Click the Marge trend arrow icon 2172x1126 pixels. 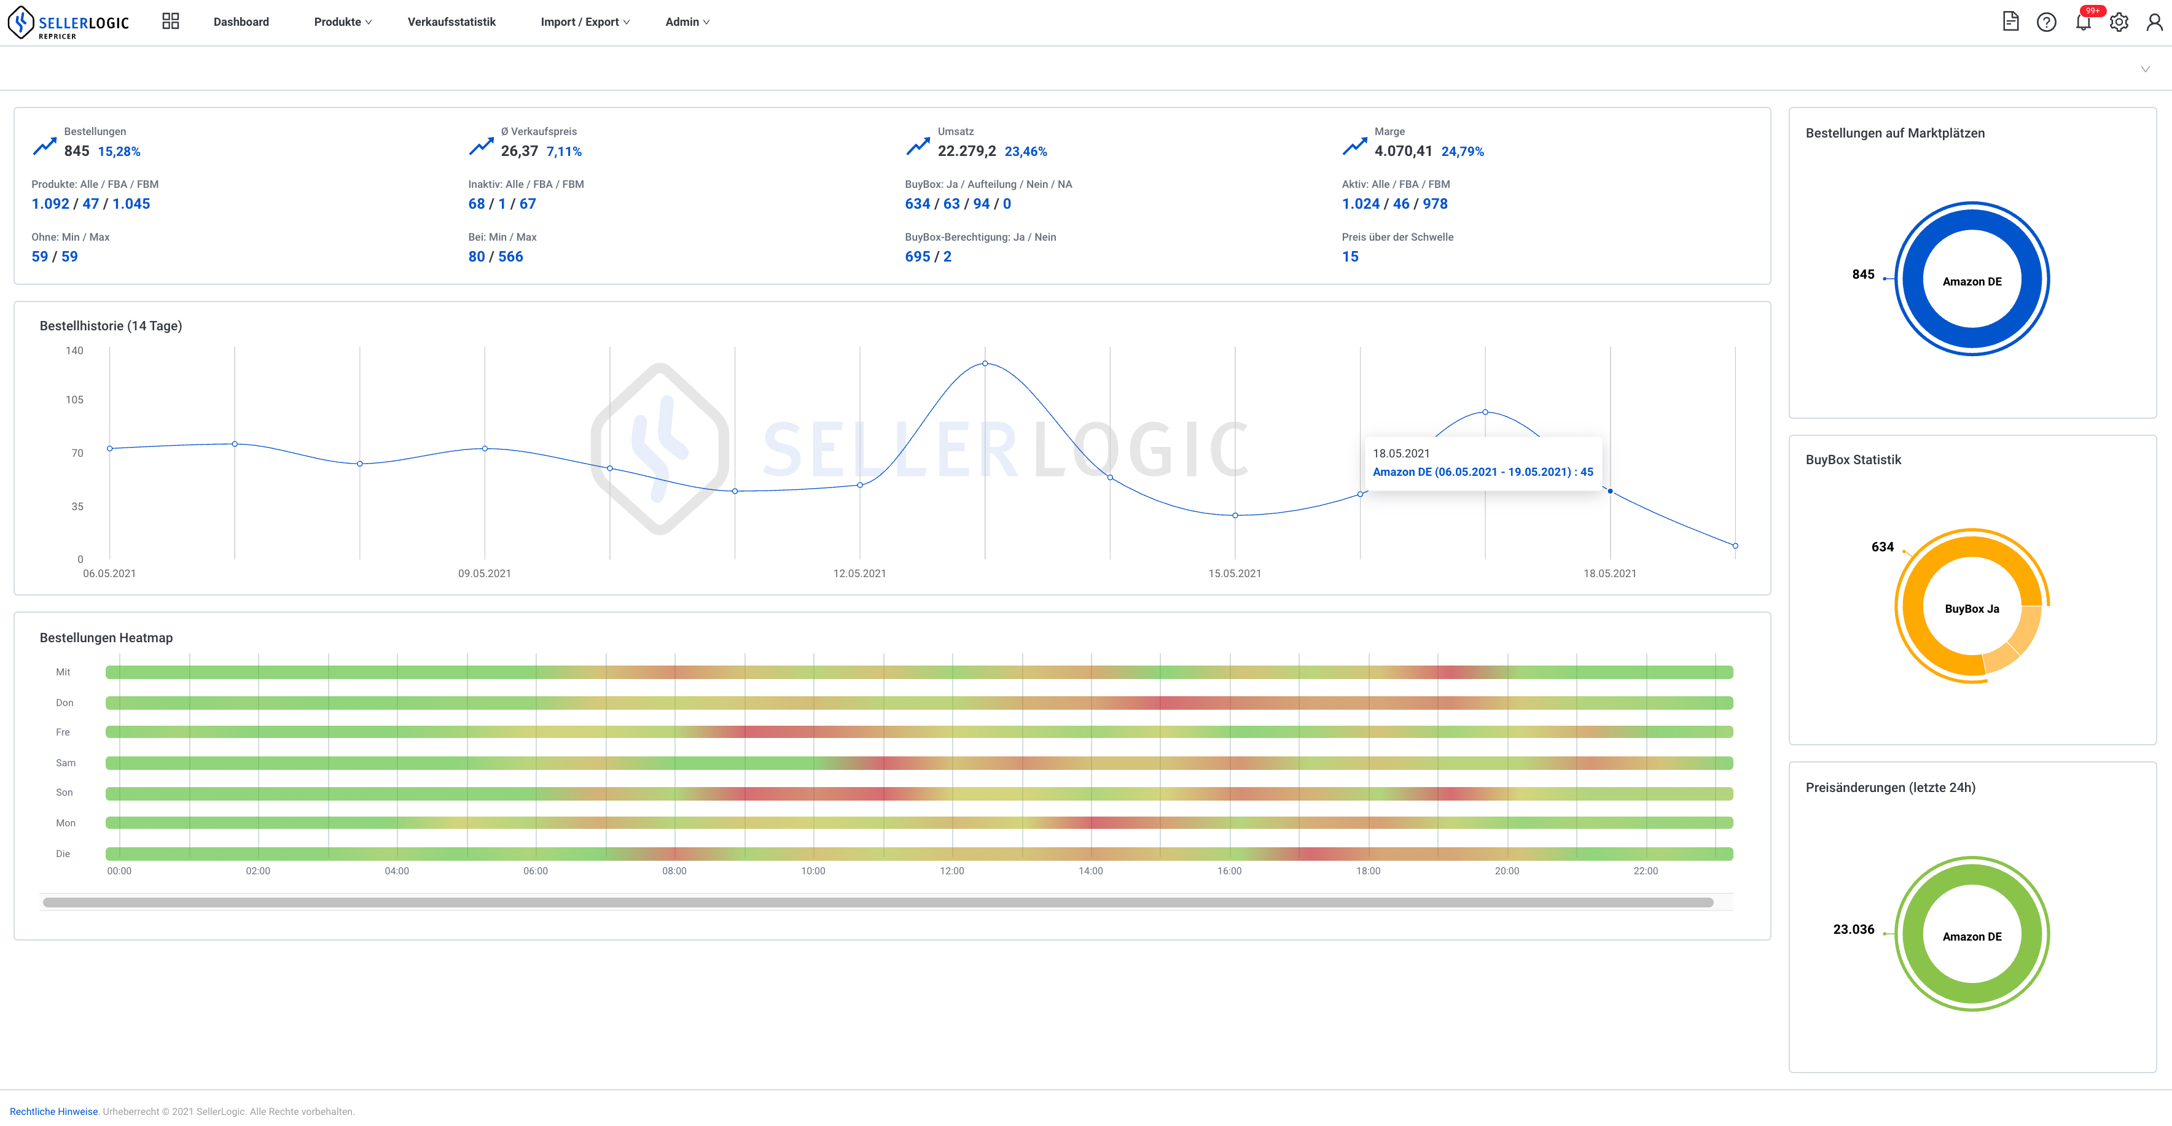(x=1354, y=147)
